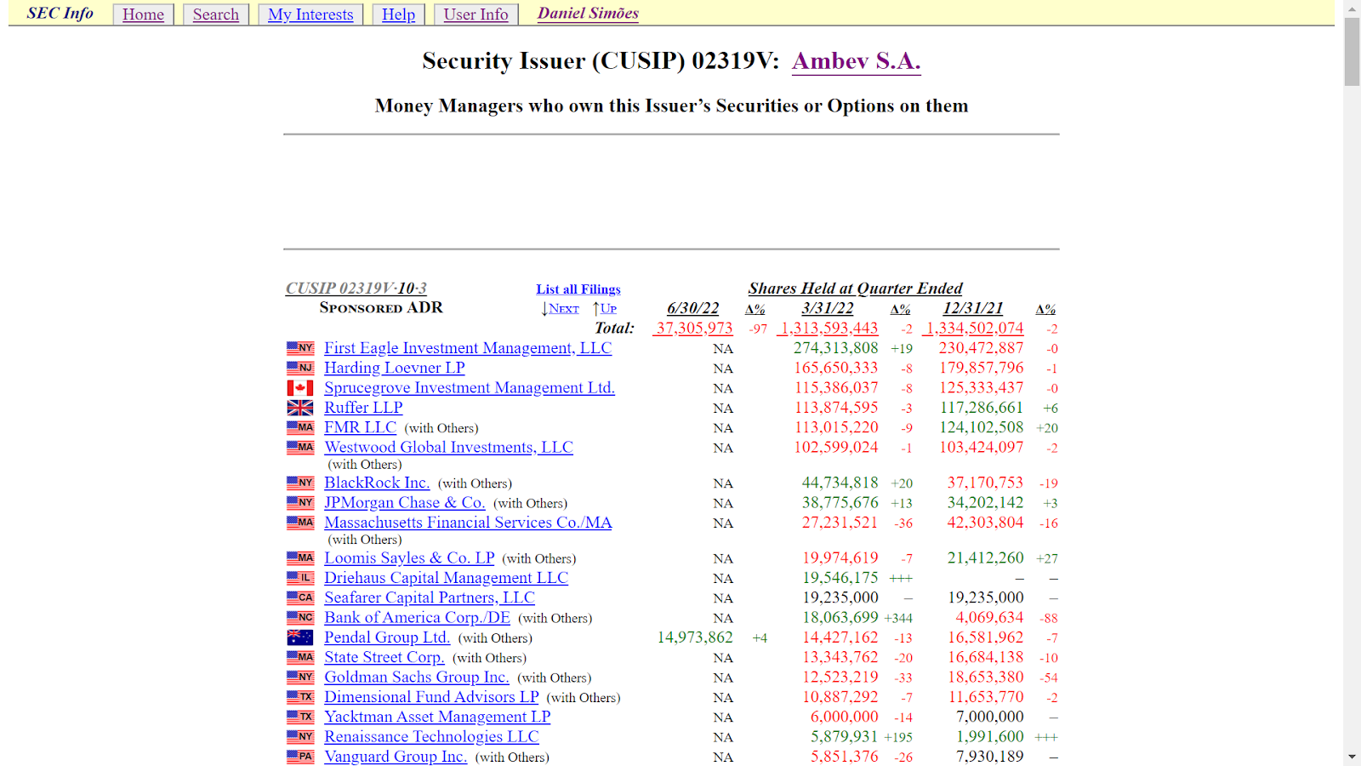Open the Help tab
Image resolution: width=1361 pixels, height=766 pixels.
398,14
